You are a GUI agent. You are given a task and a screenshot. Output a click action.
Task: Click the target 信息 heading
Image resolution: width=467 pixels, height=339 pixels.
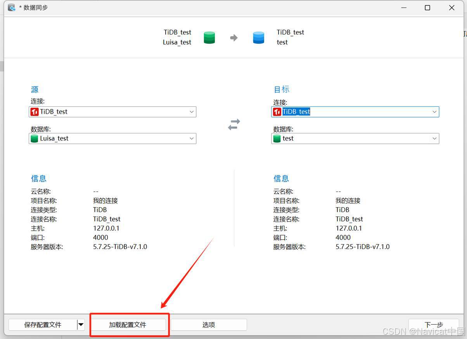coord(281,178)
